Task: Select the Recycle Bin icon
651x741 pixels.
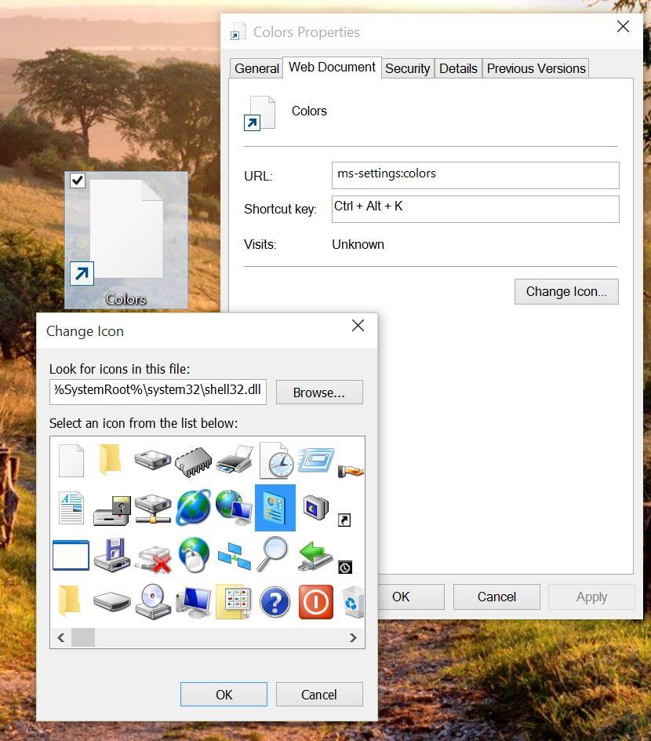Action: (x=351, y=602)
